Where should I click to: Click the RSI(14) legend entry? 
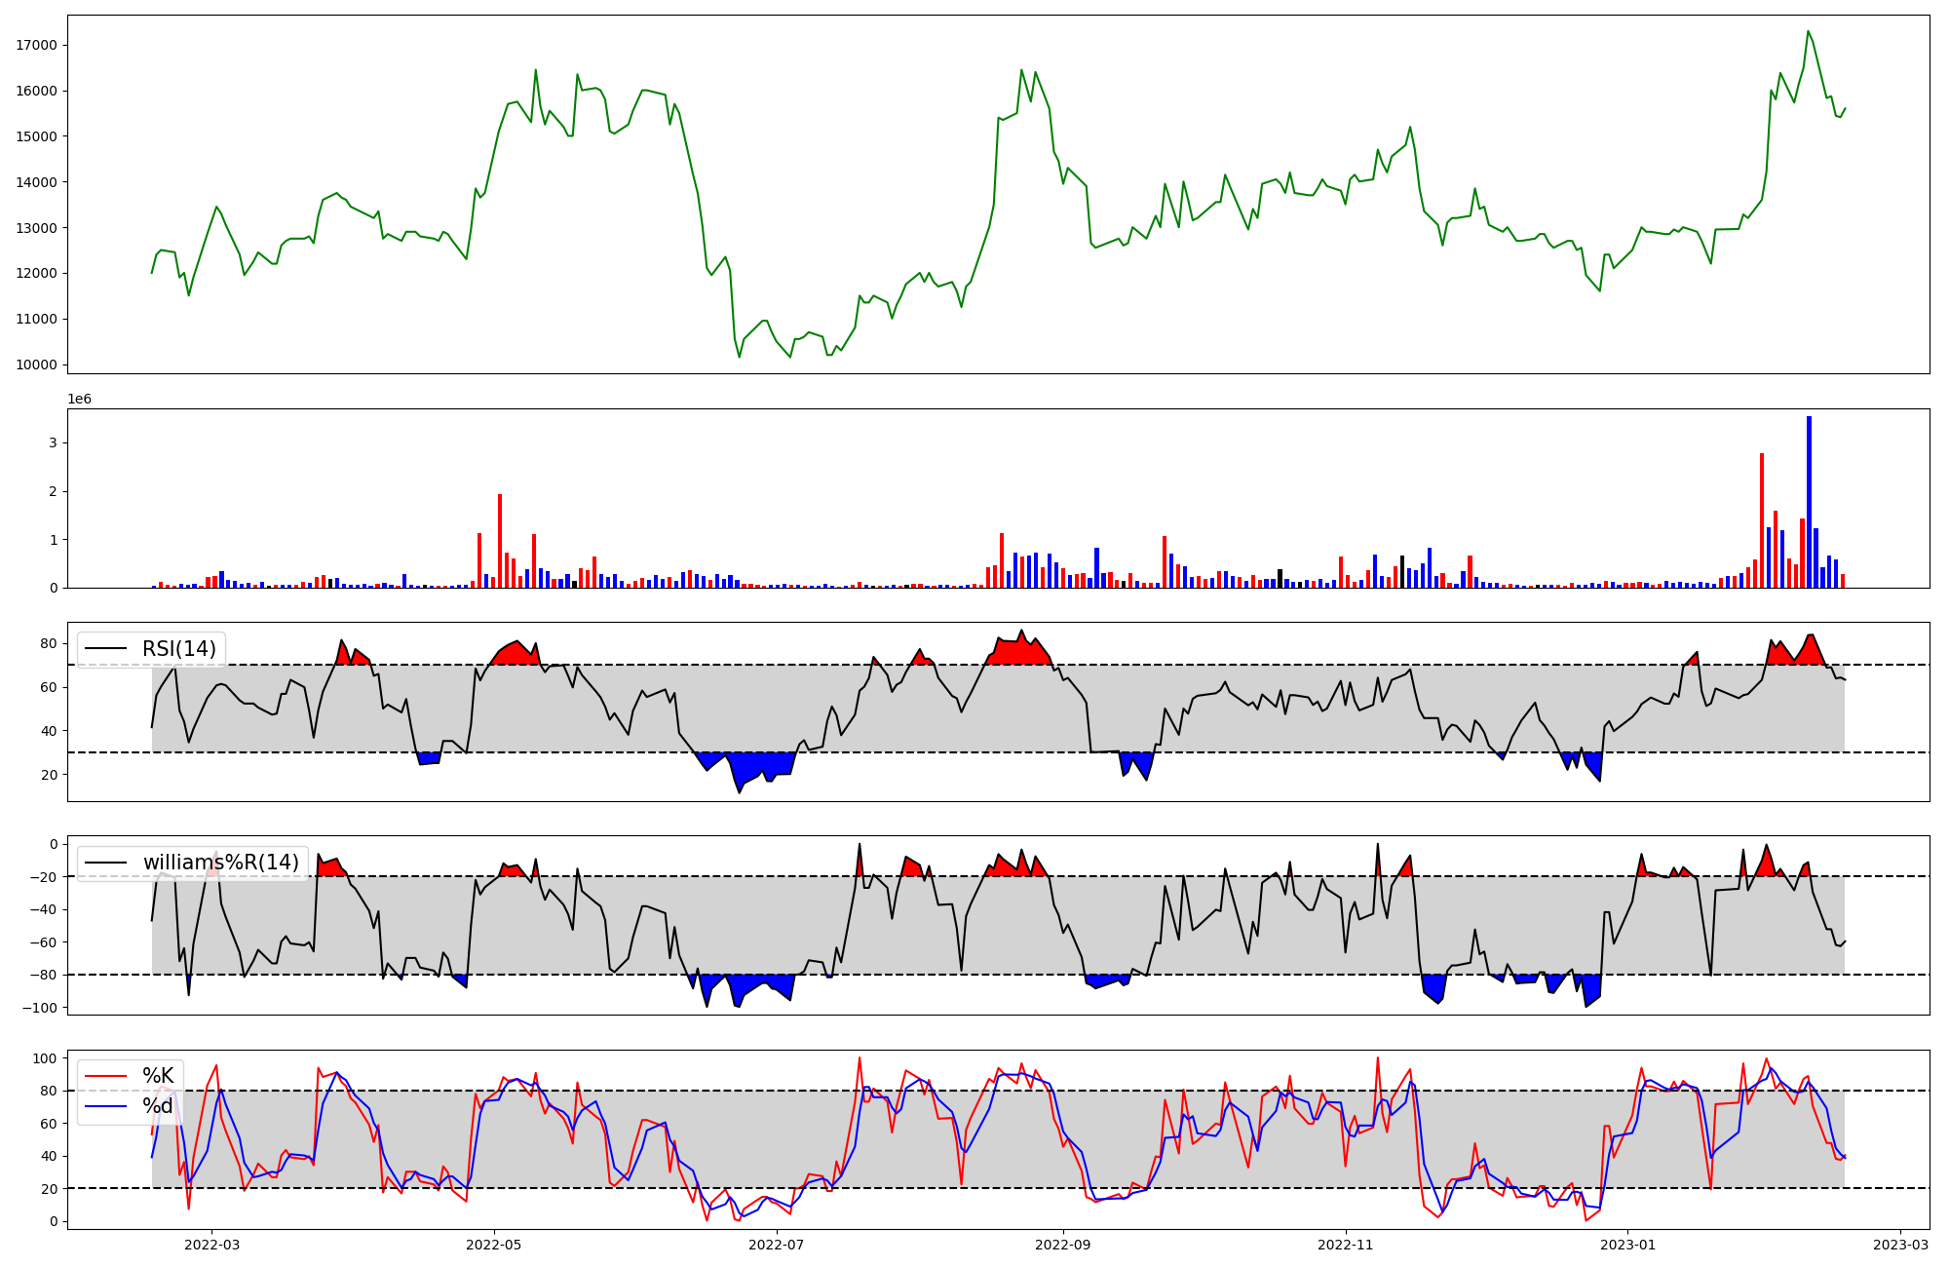coord(181,649)
